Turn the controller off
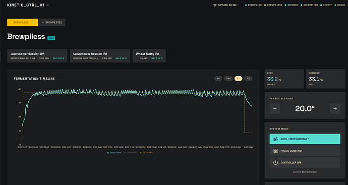This screenshot has height=185, width=348. pos(305,163)
